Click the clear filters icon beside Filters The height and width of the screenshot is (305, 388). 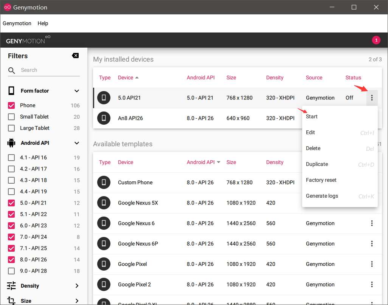click(x=75, y=56)
